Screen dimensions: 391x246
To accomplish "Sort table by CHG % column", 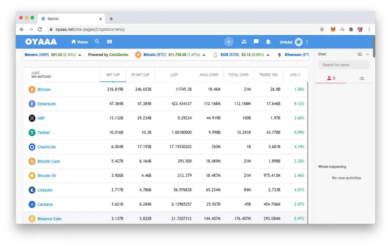I will 295,75.
